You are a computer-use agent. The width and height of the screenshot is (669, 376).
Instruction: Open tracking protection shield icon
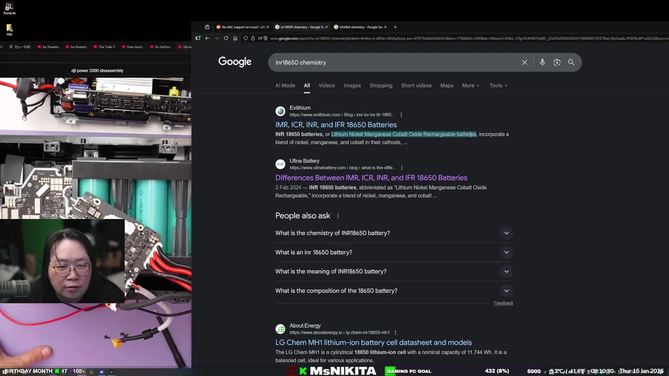(246, 38)
